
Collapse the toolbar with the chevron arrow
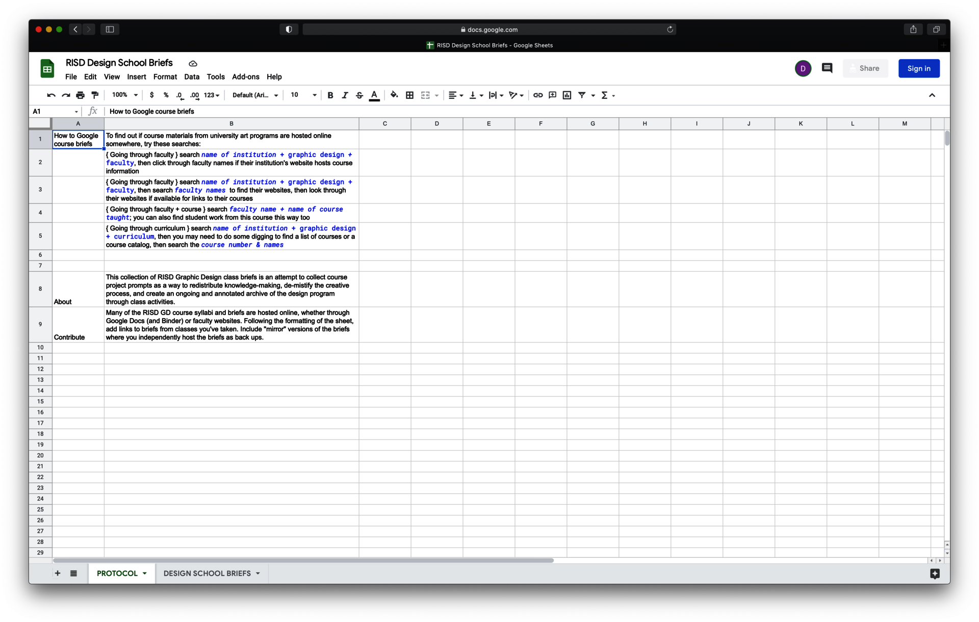(x=932, y=95)
